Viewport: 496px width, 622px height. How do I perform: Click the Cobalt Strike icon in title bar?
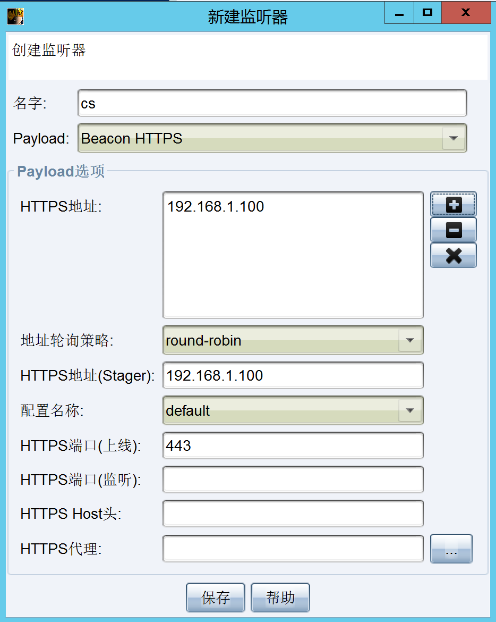point(15,16)
